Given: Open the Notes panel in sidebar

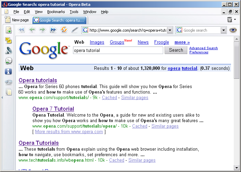Looking at the screenshot, I should pos(9,41).
